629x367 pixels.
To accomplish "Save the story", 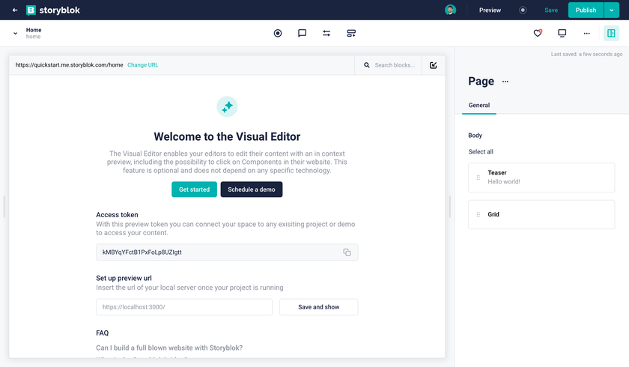I will 551,10.
